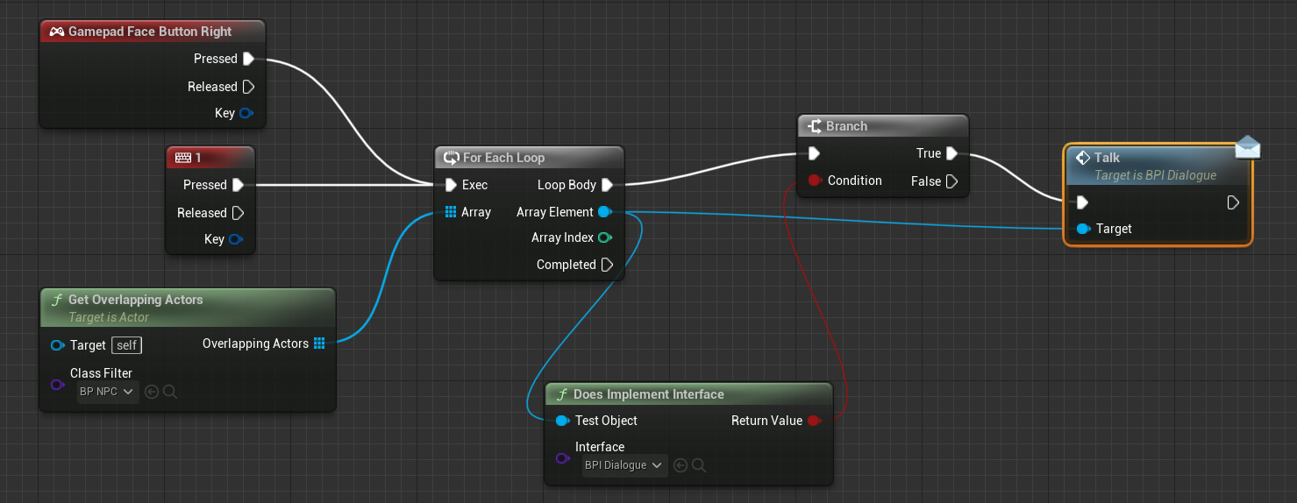Click the Talk node exec input pin

coord(1082,202)
